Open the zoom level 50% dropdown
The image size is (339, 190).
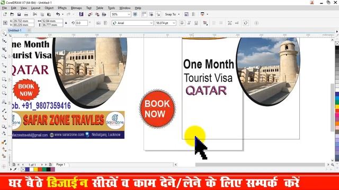(129, 14)
